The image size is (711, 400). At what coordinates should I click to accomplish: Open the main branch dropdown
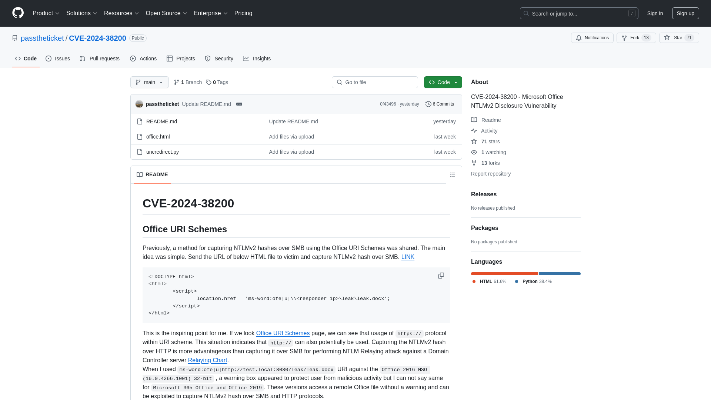pyautogui.click(x=150, y=82)
